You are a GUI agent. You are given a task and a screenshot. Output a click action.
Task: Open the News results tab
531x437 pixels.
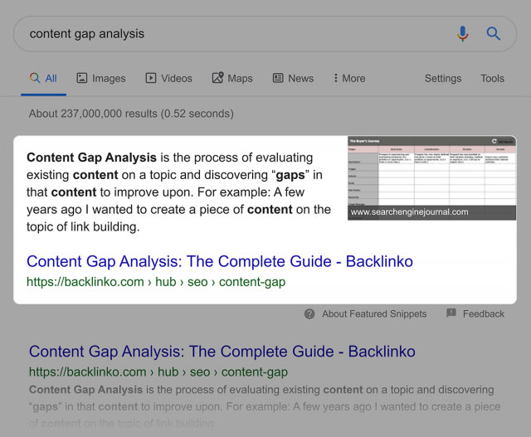(293, 79)
